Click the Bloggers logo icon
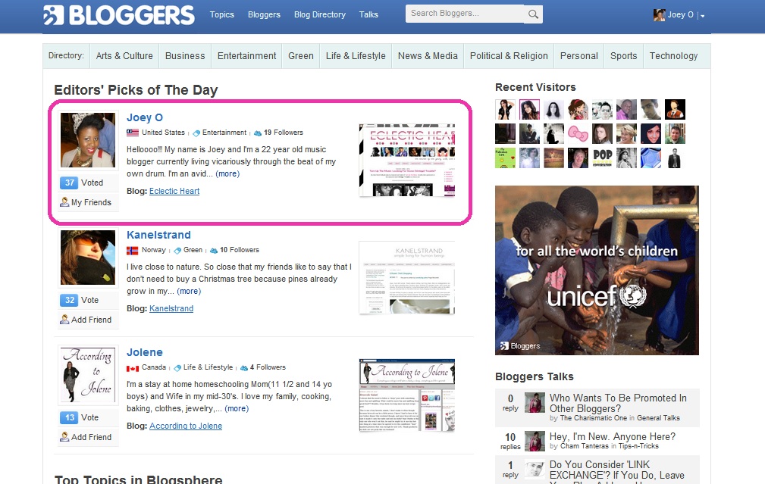 pos(54,15)
